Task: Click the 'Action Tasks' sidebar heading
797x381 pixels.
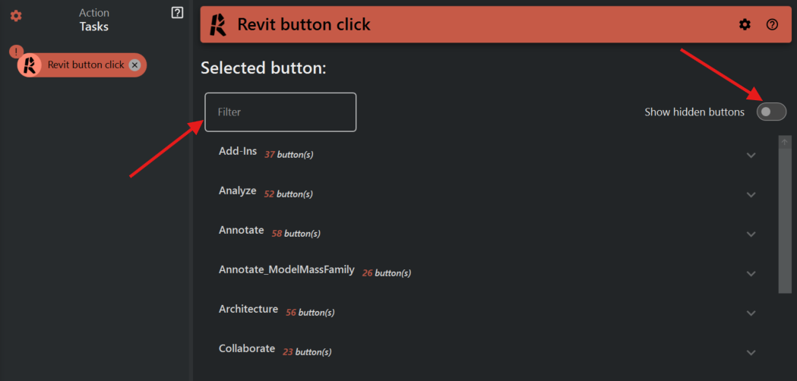Action: [x=94, y=20]
